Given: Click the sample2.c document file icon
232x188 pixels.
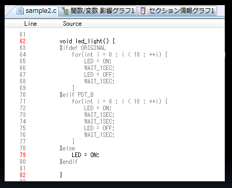Looking at the screenshot, I should point(20,11).
